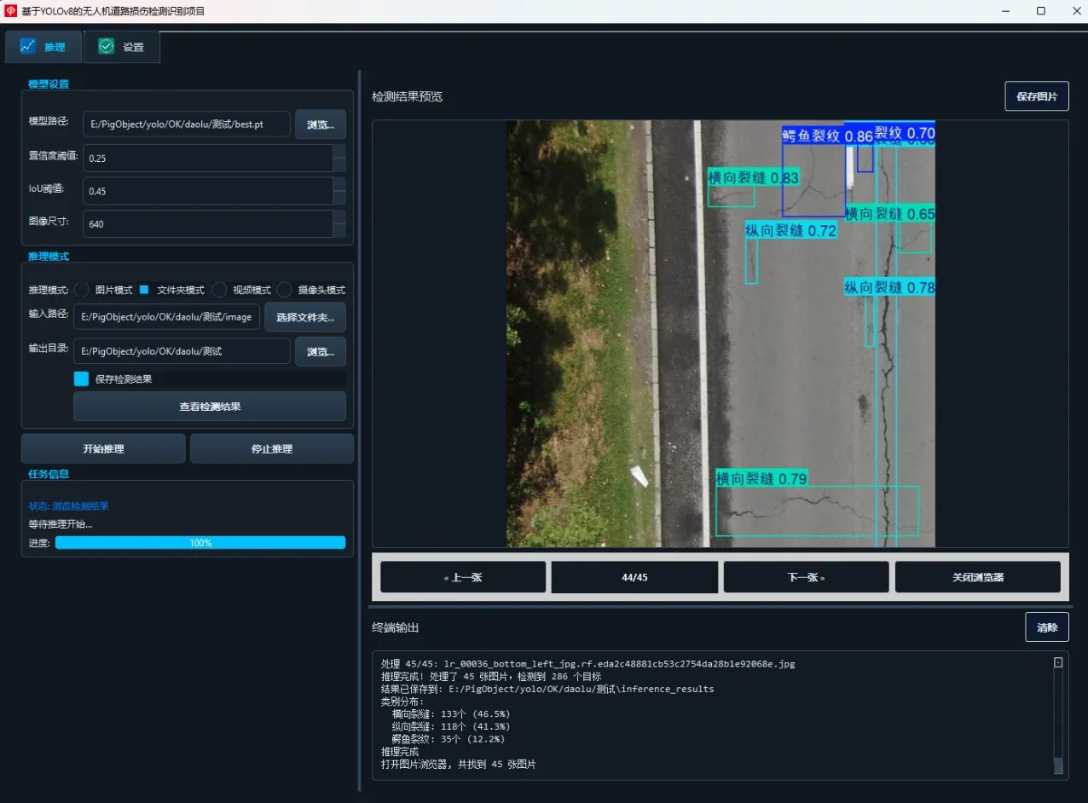Viewport: 1088px width, 803px height.
Task: Select the 文件夹模式 radio button
Action: point(144,290)
